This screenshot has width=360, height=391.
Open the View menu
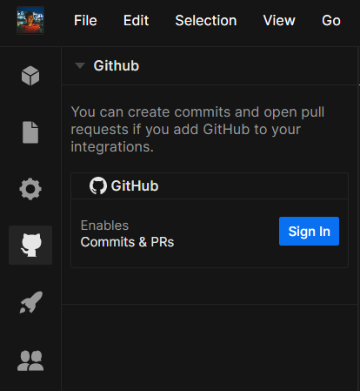[279, 20]
